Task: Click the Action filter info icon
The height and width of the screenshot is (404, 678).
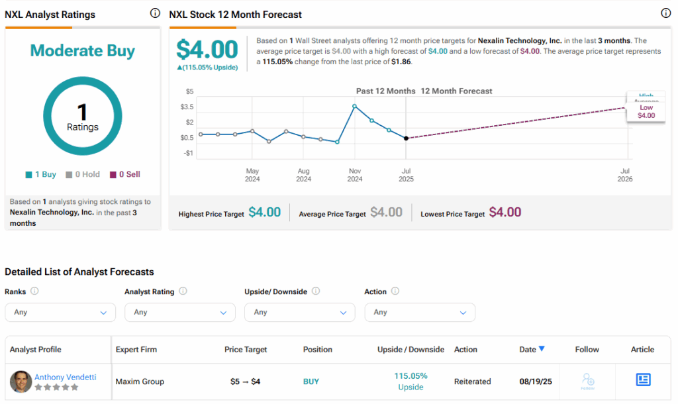Action: pyautogui.click(x=395, y=291)
